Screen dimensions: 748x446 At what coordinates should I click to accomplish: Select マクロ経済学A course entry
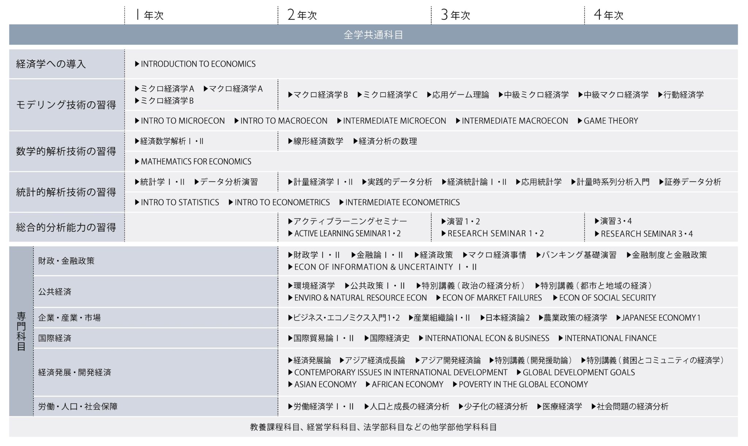(x=233, y=89)
